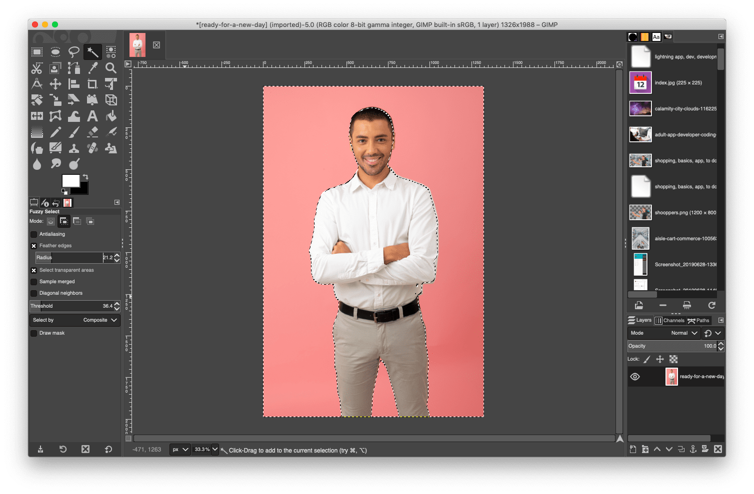The image size is (754, 494).
Task: Select the Flip tool
Action: point(37,116)
